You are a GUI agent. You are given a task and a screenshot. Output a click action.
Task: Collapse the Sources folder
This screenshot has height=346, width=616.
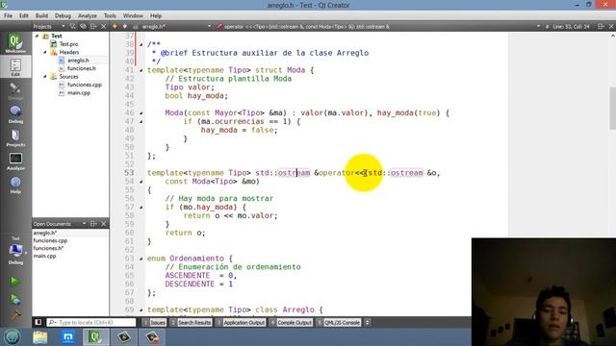pos(45,77)
